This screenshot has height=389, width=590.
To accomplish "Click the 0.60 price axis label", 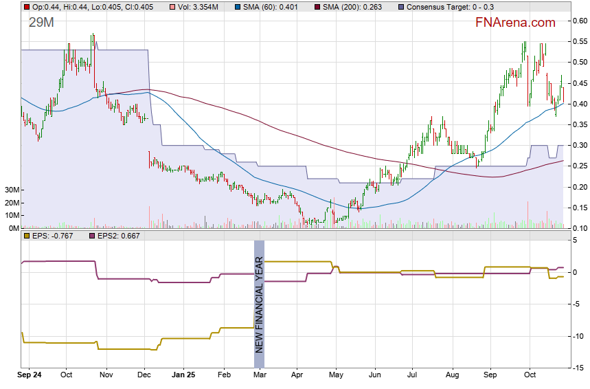I will (580, 21).
